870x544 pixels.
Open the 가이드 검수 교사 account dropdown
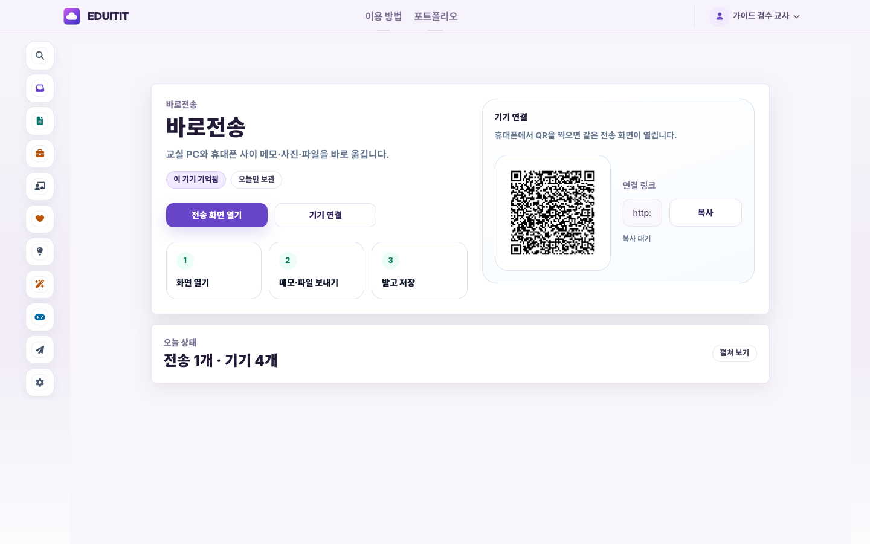coord(756,16)
